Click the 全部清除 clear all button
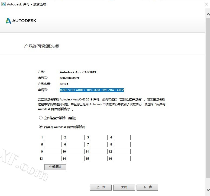 tap(55, 167)
